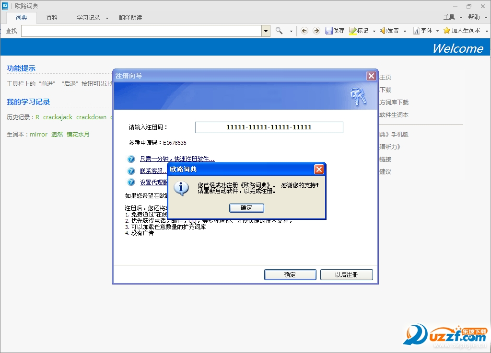This screenshot has height=353, width=491.
Task: Go forward with the right arrow icon
Action: [x=316, y=31]
